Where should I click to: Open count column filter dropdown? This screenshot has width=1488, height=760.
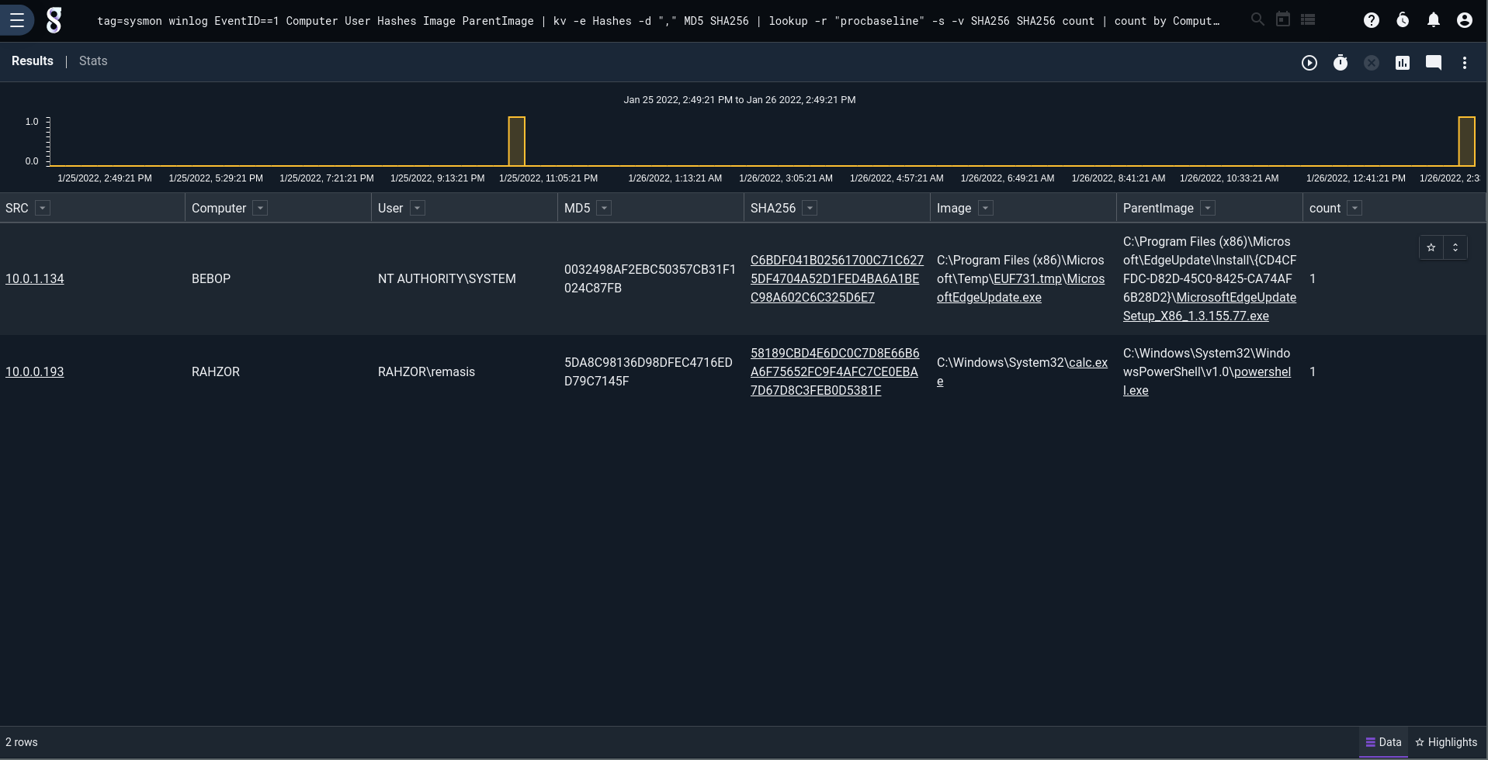(1354, 208)
